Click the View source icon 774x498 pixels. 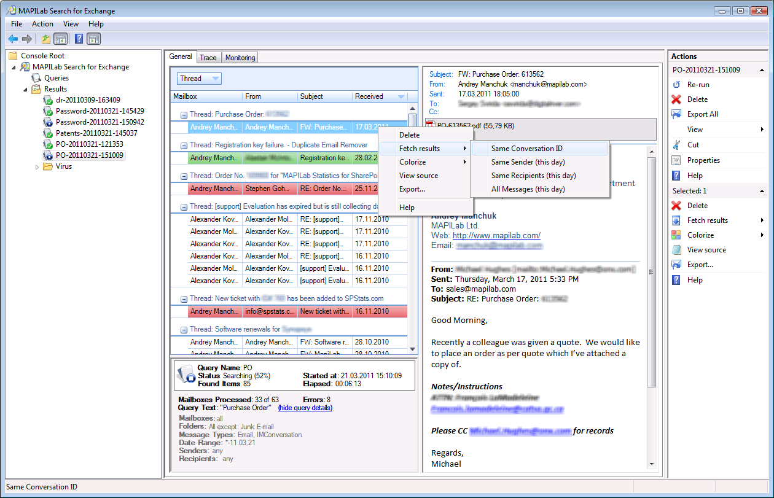pyautogui.click(x=676, y=250)
